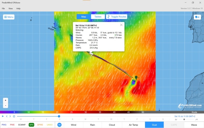The width and height of the screenshot is (204, 128).
Task: Select the ECMWF forecast model
Action: 22,125
